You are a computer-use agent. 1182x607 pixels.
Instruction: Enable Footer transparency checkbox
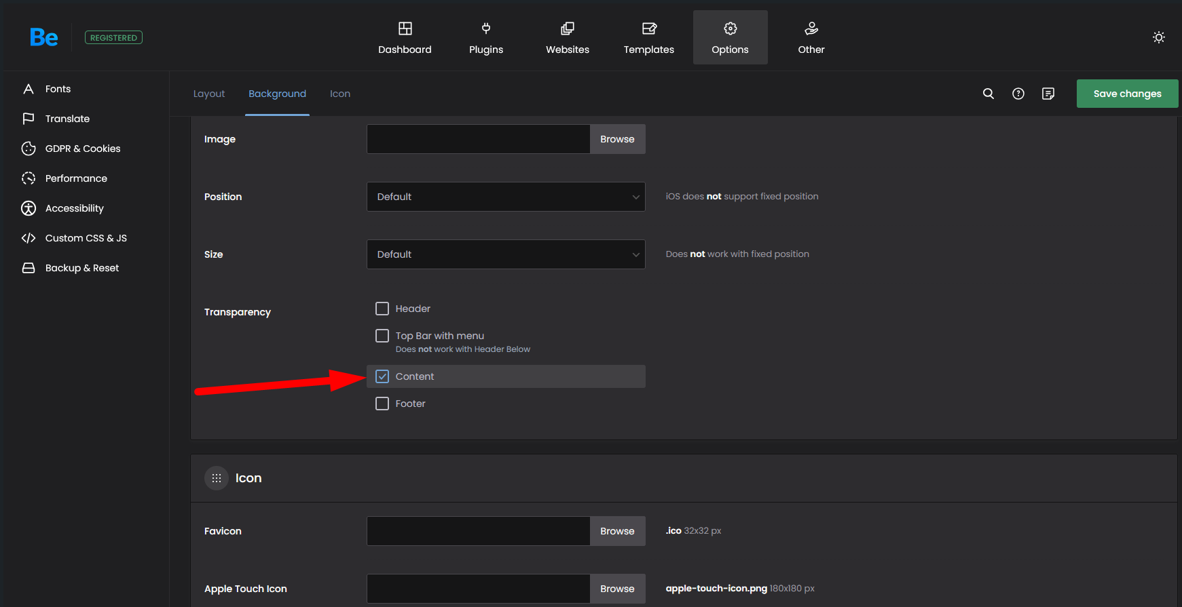[x=382, y=404]
